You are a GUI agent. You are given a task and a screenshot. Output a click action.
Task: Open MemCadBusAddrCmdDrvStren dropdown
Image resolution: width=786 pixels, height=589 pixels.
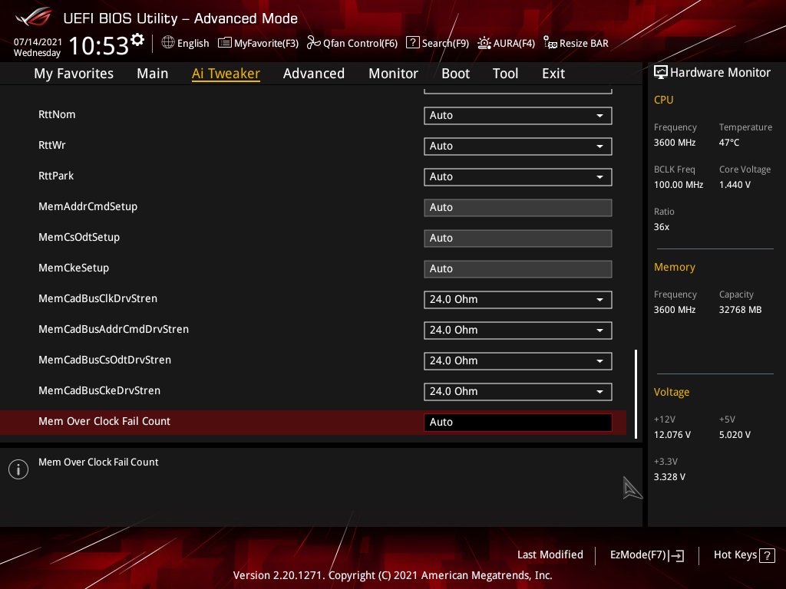click(518, 330)
